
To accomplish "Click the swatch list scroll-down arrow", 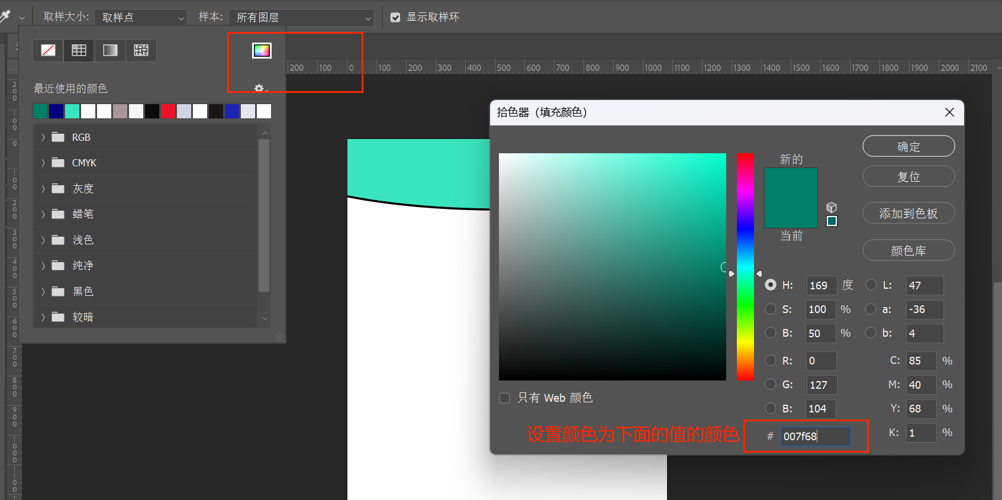I will (264, 318).
